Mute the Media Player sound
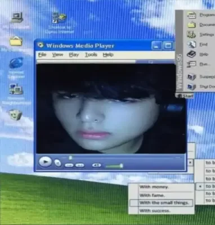Screen dimensions: 215x225 coord(97,165)
